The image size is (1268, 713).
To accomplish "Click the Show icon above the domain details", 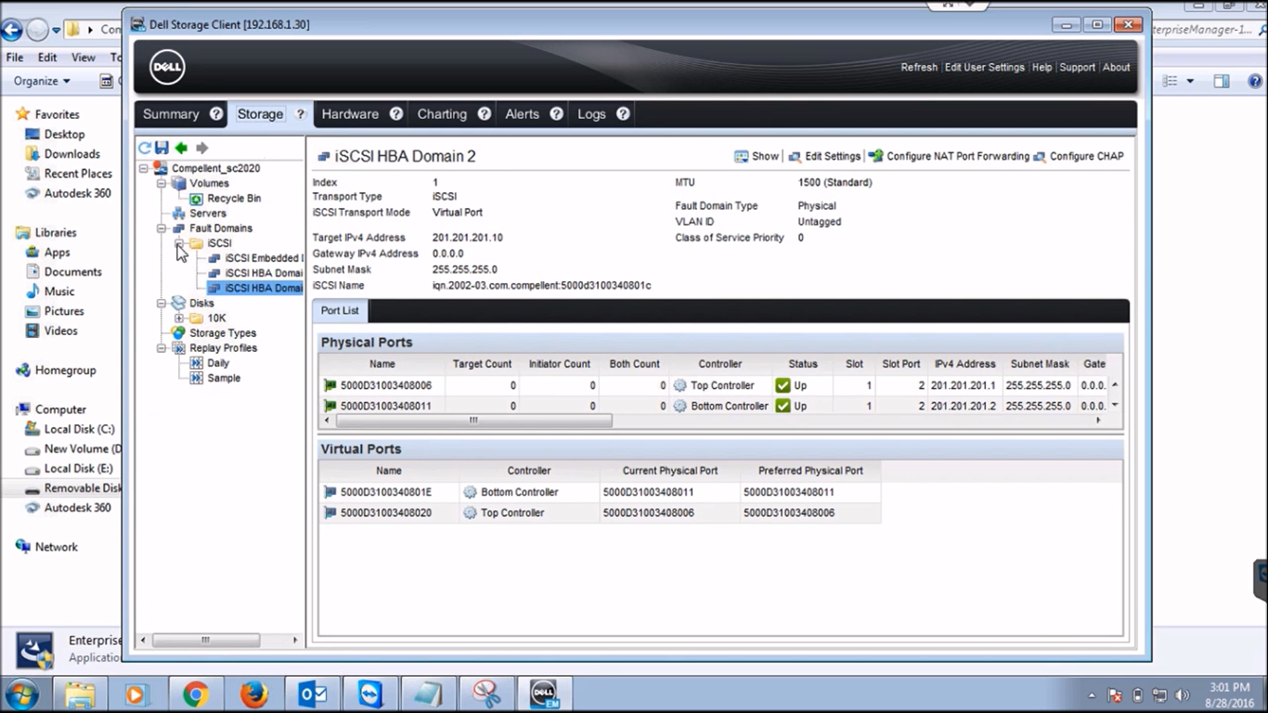I will (742, 156).
